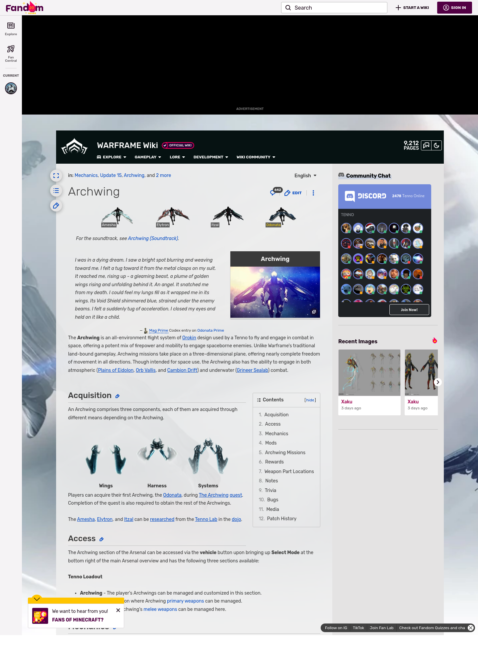Open the Gameplay navigation dropdown
This screenshot has height=664, width=478.
[148, 157]
